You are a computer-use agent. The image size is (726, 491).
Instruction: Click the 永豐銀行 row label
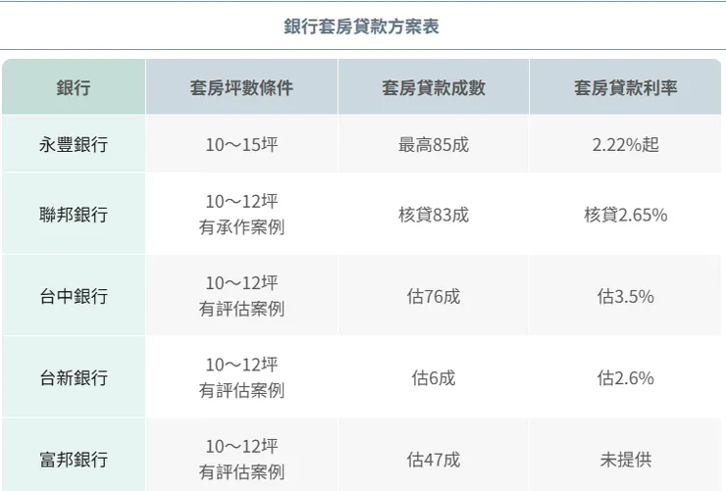tap(74, 144)
